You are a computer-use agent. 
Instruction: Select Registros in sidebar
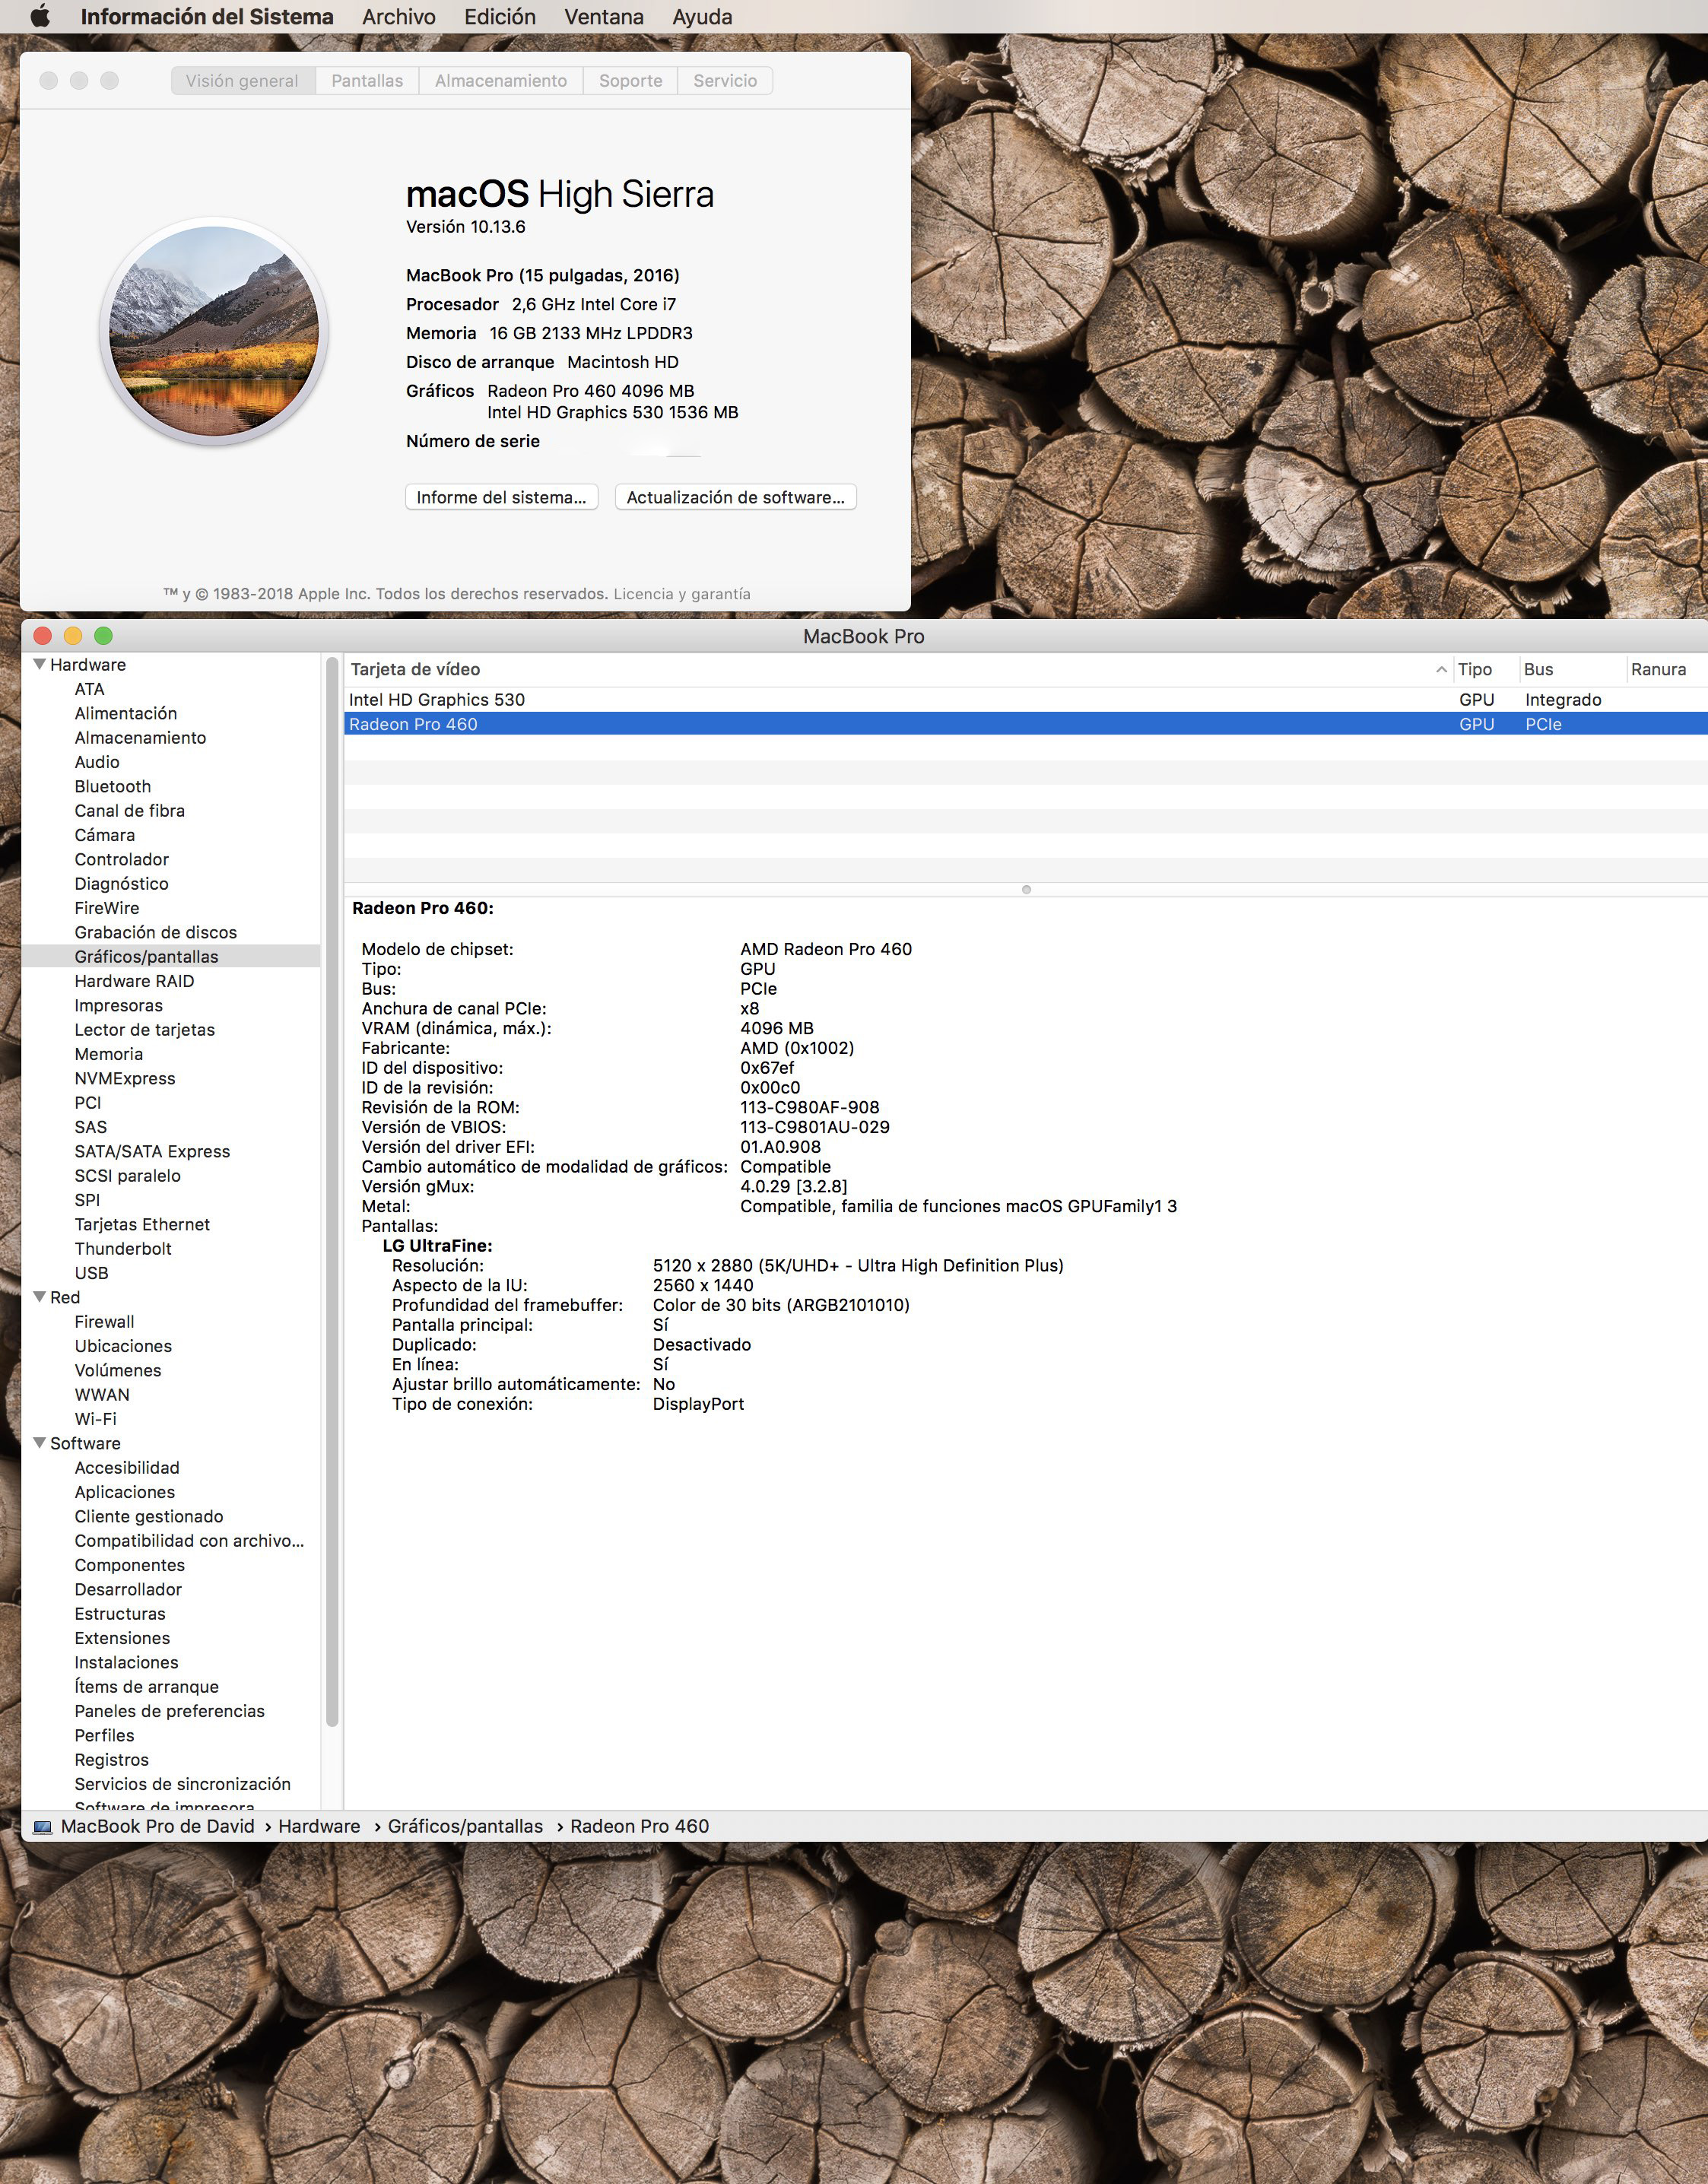[111, 1760]
